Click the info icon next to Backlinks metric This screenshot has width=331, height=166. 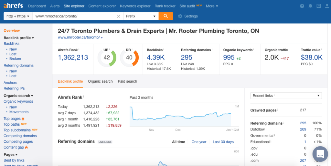[164, 49]
